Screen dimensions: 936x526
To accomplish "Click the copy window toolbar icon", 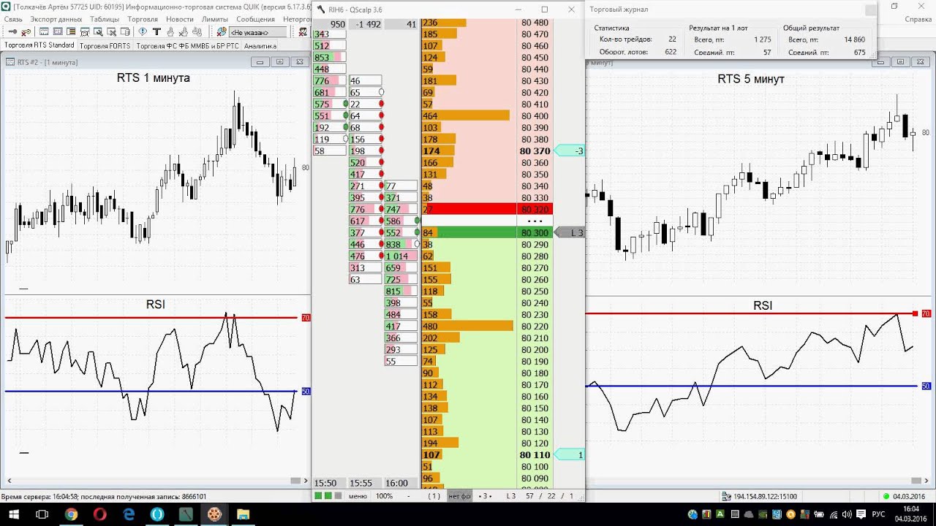I will click(x=125, y=32).
